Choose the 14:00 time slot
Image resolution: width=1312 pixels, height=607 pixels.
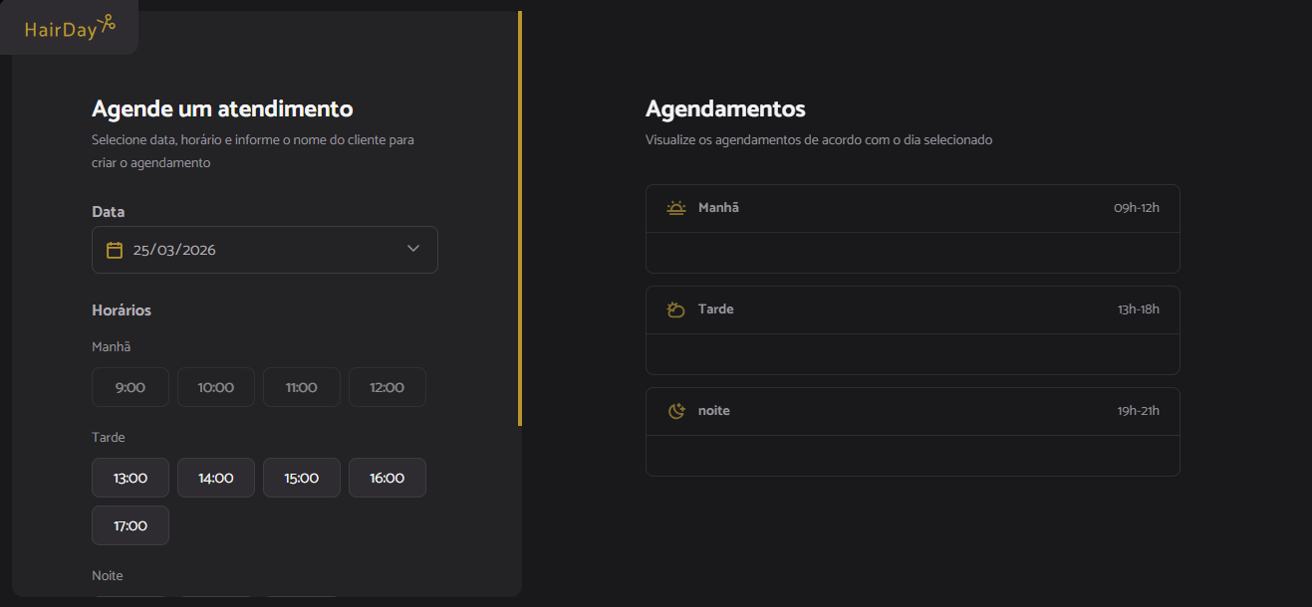tap(216, 478)
